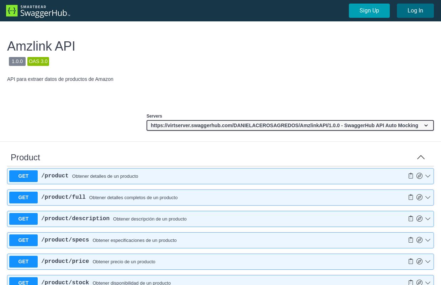Click the Sign Up button
The width and height of the screenshot is (441, 285).
click(369, 11)
